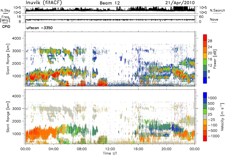This screenshot has width=225, height=155.
Task: Click the '4000' tick on power panel
Action: (16, 38)
